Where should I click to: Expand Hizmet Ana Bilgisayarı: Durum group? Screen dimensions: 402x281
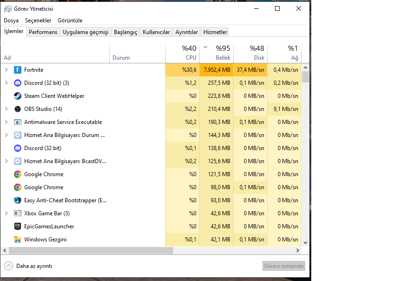pos(7,135)
